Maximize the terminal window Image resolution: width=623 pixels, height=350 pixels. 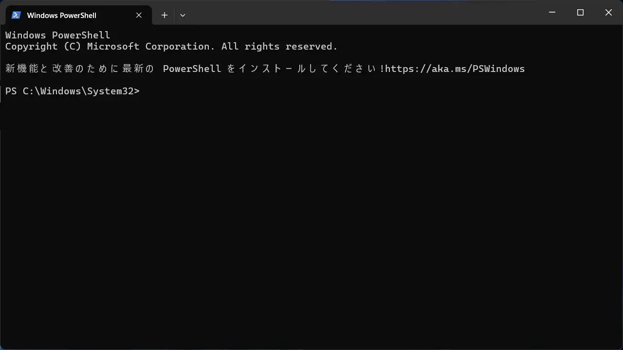580,12
